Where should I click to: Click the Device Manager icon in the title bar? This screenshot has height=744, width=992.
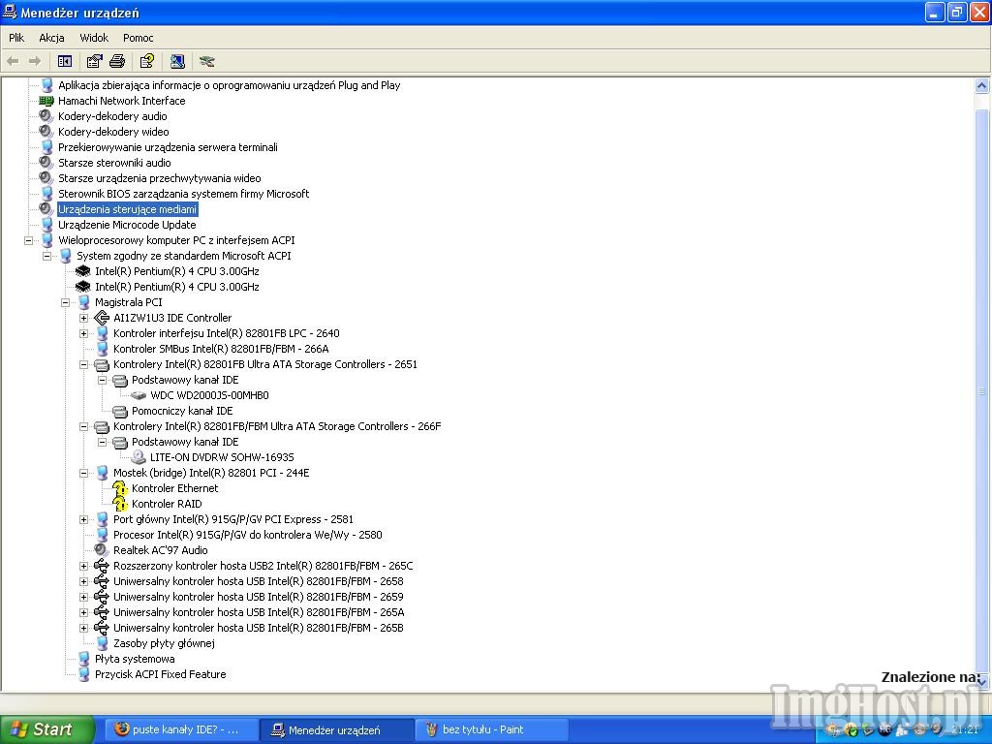point(10,12)
